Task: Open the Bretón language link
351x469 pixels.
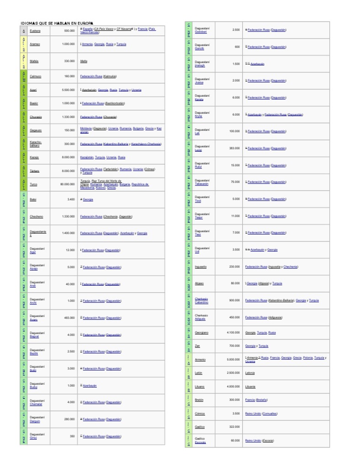Action: [199, 400]
